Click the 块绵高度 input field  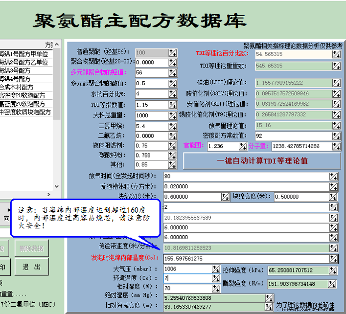tap(301, 197)
